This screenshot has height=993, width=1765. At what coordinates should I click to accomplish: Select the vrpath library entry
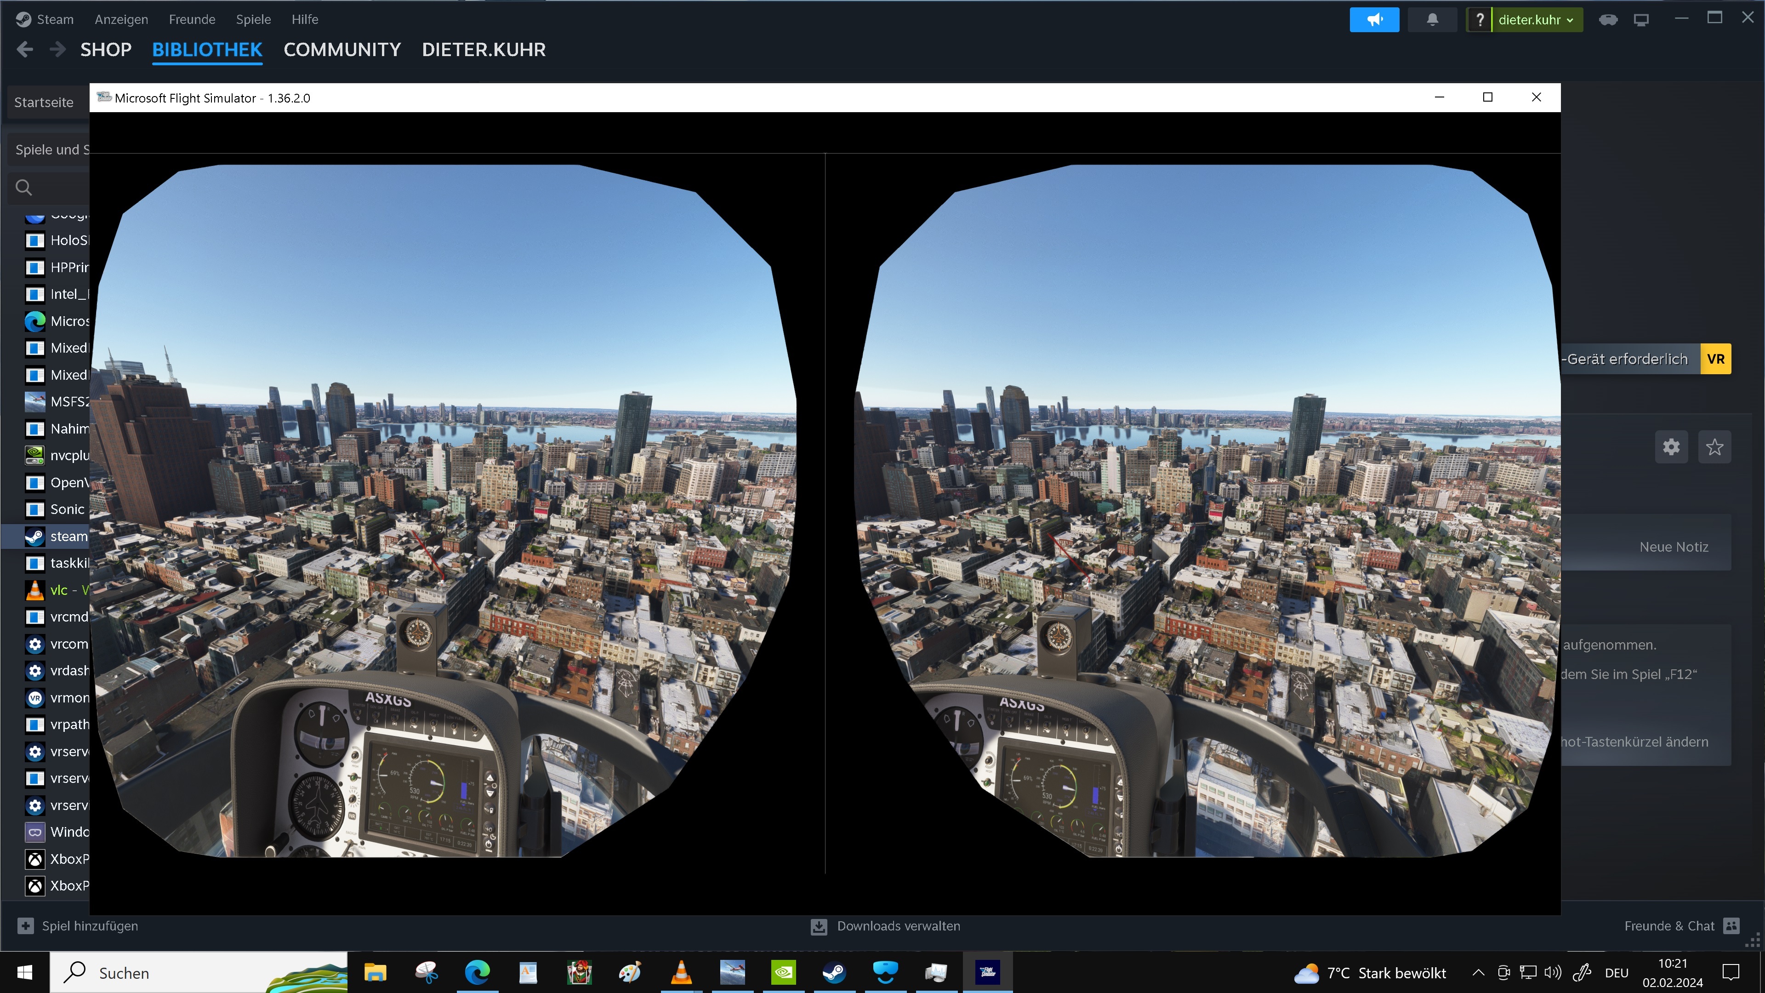[x=57, y=725]
